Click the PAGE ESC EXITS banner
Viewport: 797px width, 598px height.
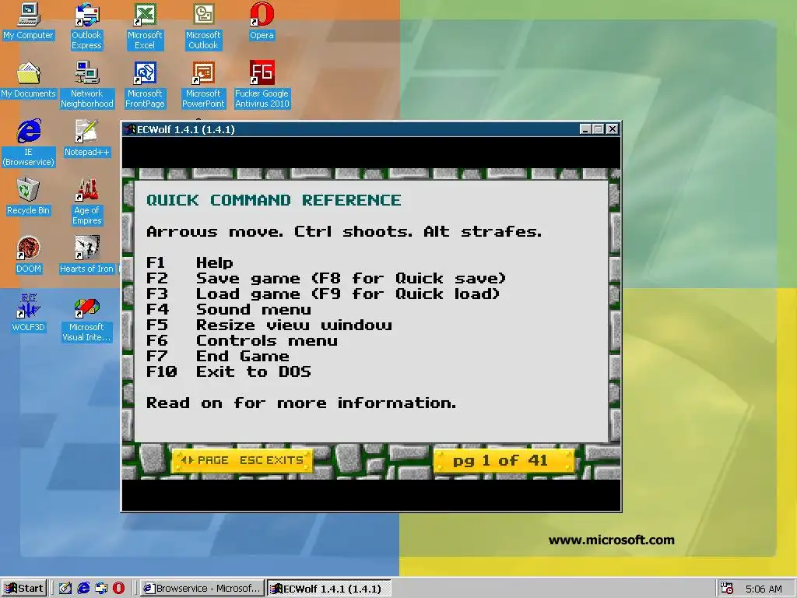pos(243,461)
